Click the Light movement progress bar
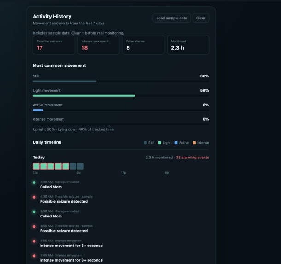 coord(121,96)
